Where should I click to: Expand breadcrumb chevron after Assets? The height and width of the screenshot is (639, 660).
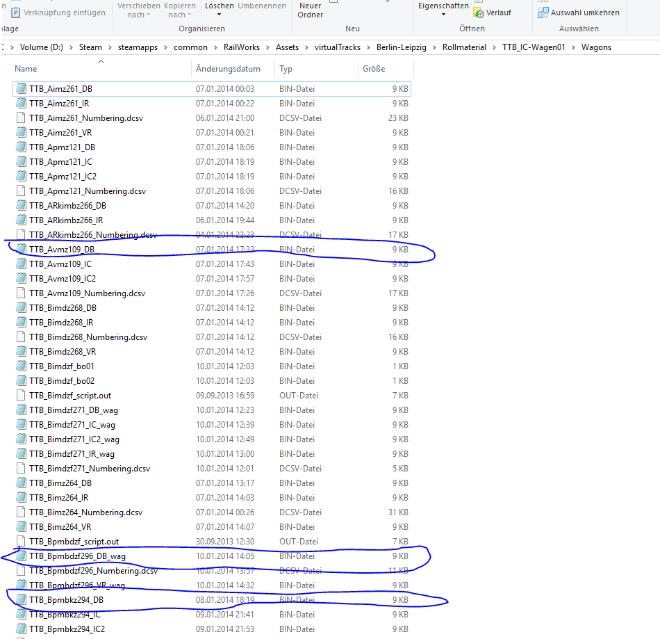(306, 47)
